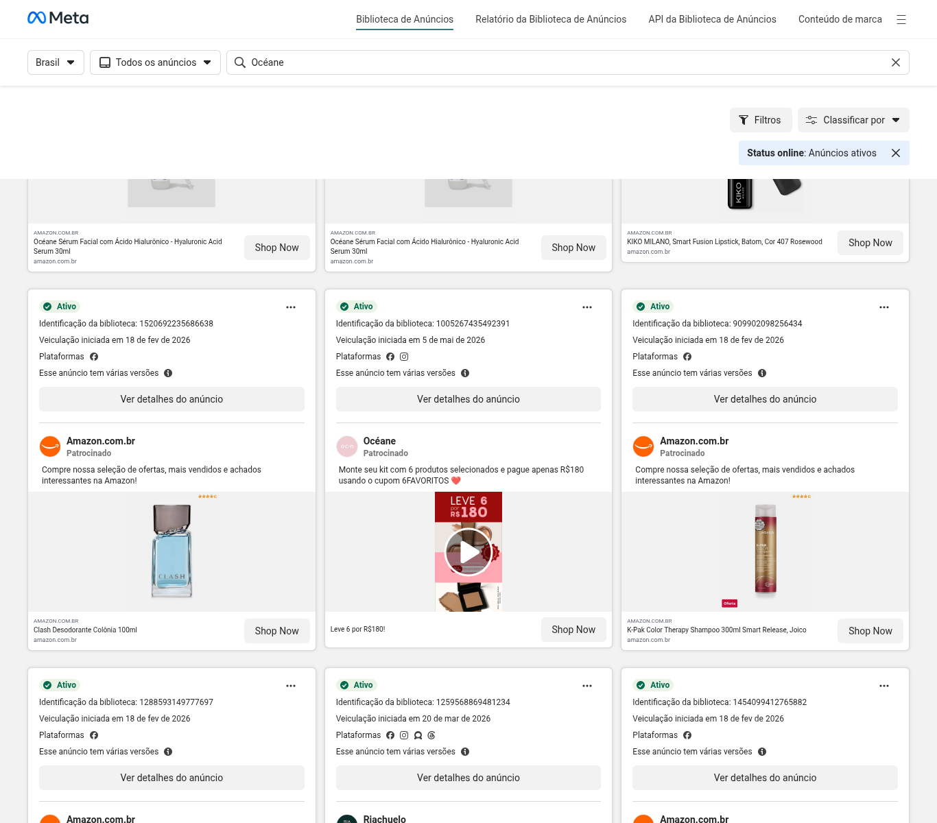937x823 pixels.
Task: Click the KIKO MILANO Smart Fusion Lipstick title
Action: (x=724, y=241)
